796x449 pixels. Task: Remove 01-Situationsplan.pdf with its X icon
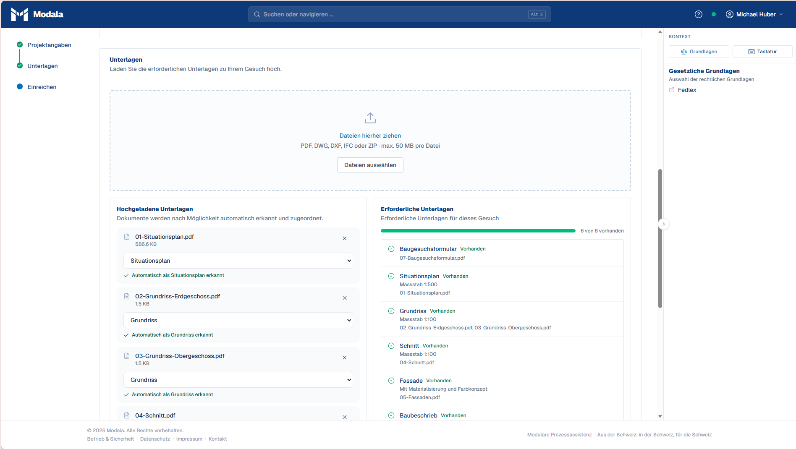click(345, 238)
